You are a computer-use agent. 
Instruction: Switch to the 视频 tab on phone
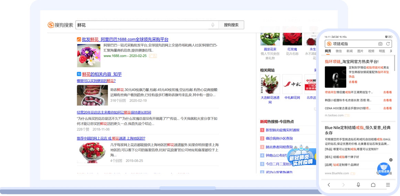point(371,51)
